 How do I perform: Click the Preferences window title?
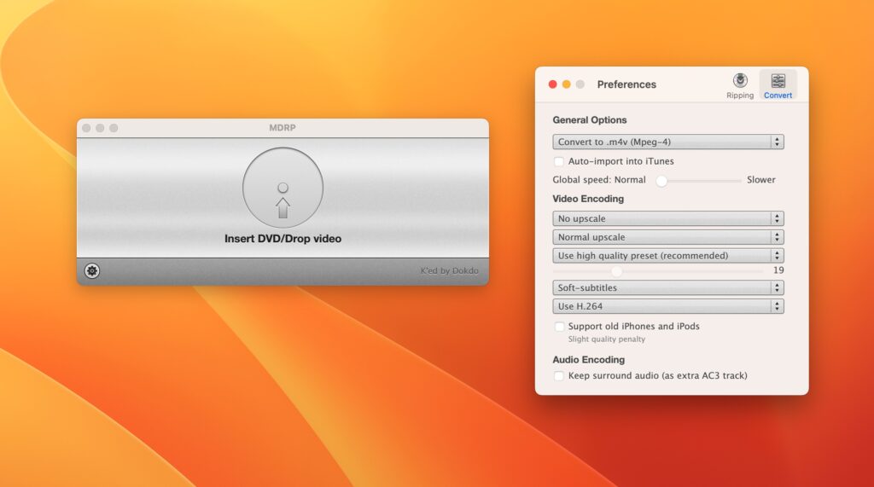pos(626,84)
